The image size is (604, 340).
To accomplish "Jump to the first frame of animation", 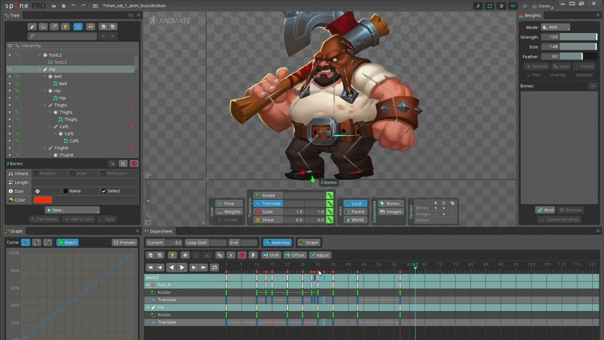I will (151, 267).
